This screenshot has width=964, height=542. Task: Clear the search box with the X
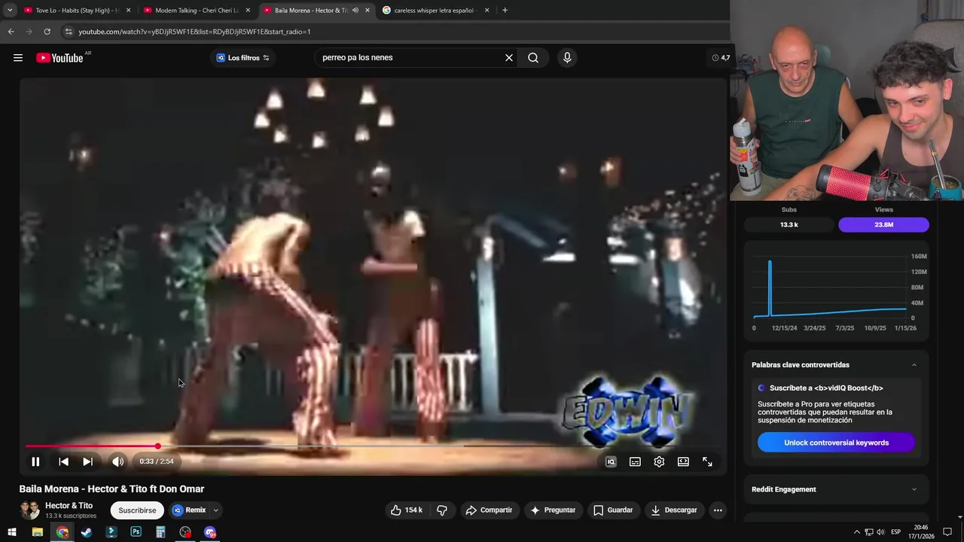tap(509, 58)
